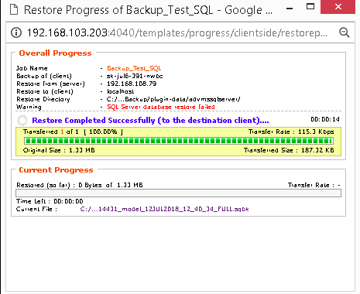Click the current file path ending FULL.sqbk
360x294 pixels.
pos(164,209)
